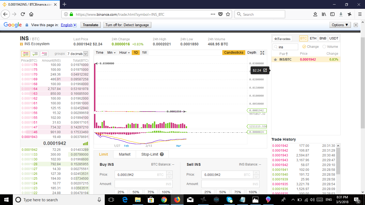Select the Change radio option
Viewport: 365px width, 205px height.
tap(304, 47)
